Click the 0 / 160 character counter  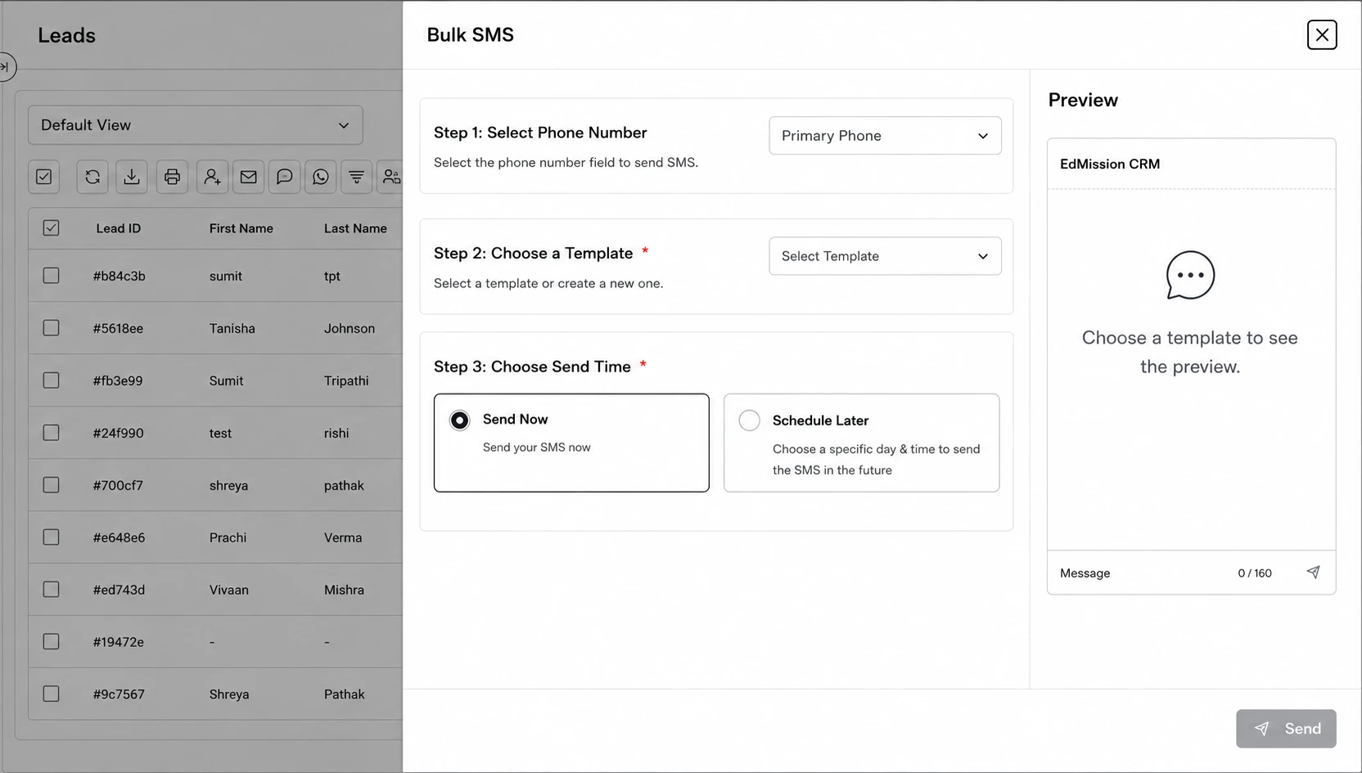(1255, 573)
